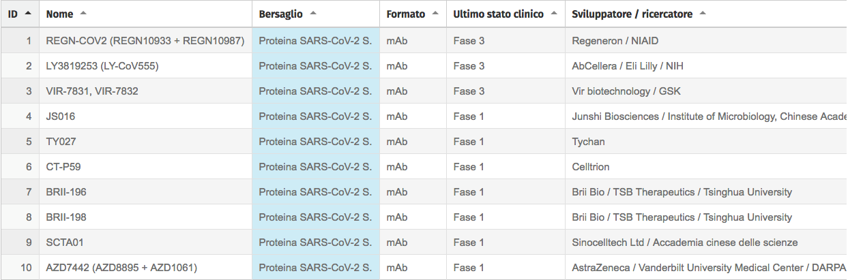
Task: Select row number 7 ID cell
Action: [29, 192]
